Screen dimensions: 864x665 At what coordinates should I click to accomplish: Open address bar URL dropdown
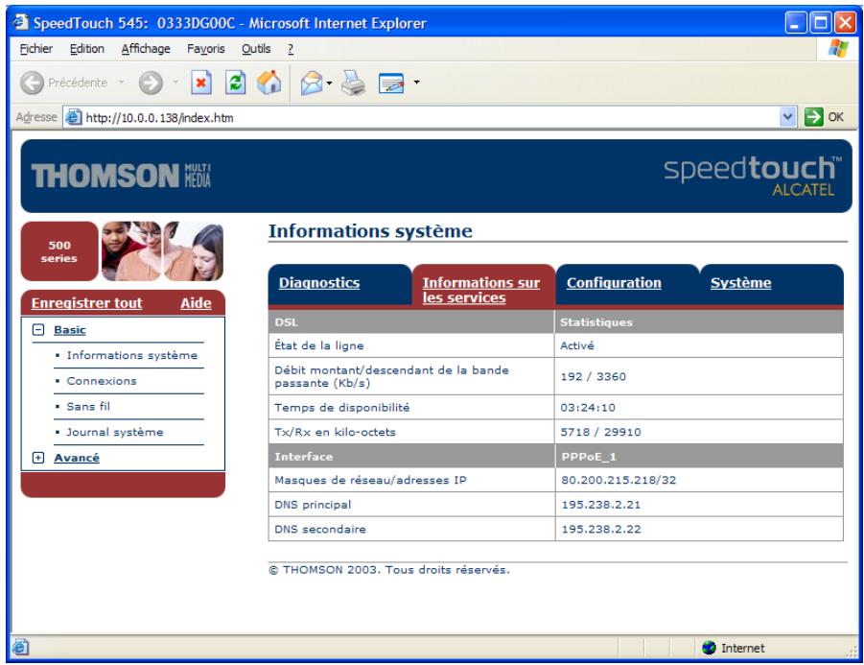click(788, 117)
